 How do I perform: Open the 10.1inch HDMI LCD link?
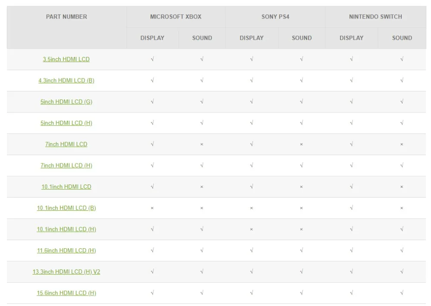click(x=66, y=187)
